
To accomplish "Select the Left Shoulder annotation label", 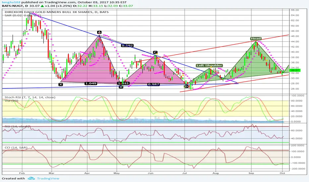I will pyautogui.click(x=209, y=66).
